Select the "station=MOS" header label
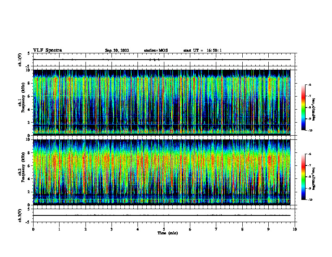 point(156,50)
